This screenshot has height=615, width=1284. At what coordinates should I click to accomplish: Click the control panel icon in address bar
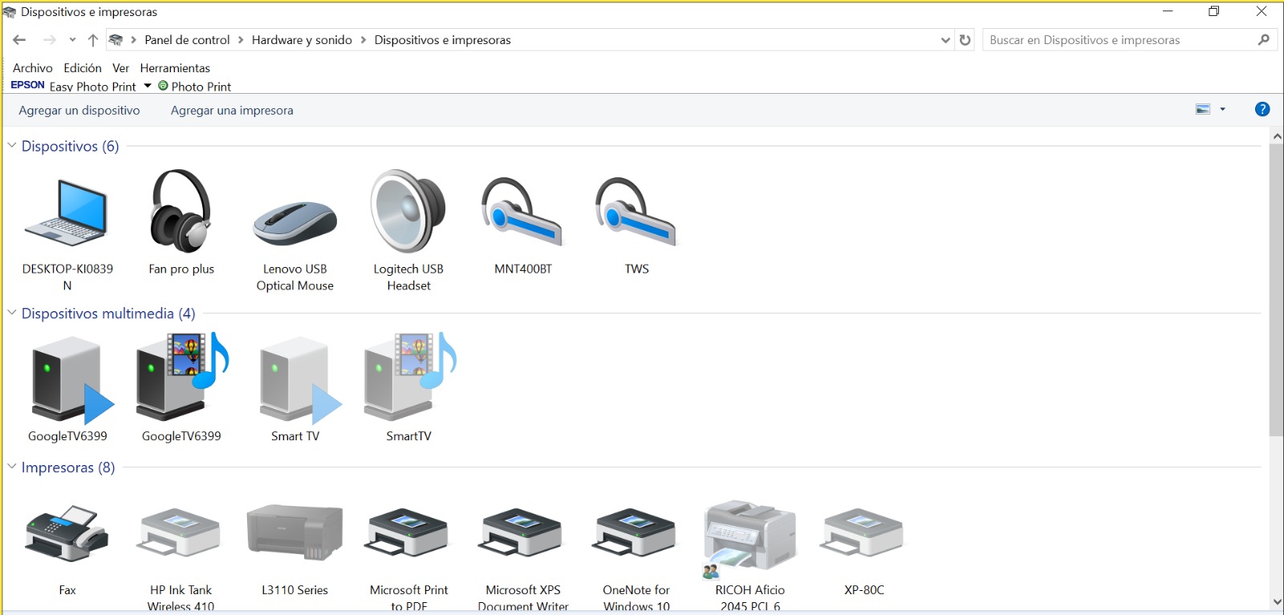(x=116, y=40)
